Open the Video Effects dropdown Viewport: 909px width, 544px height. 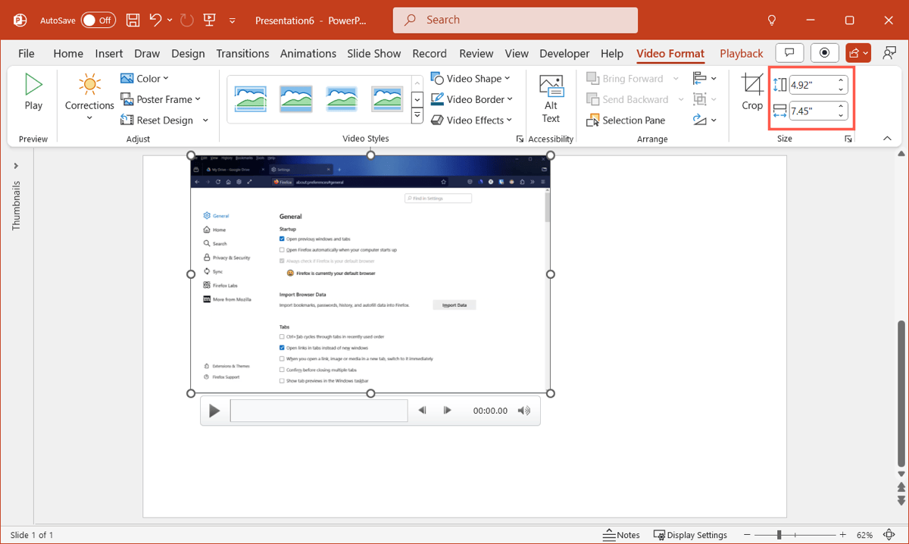click(x=471, y=120)
